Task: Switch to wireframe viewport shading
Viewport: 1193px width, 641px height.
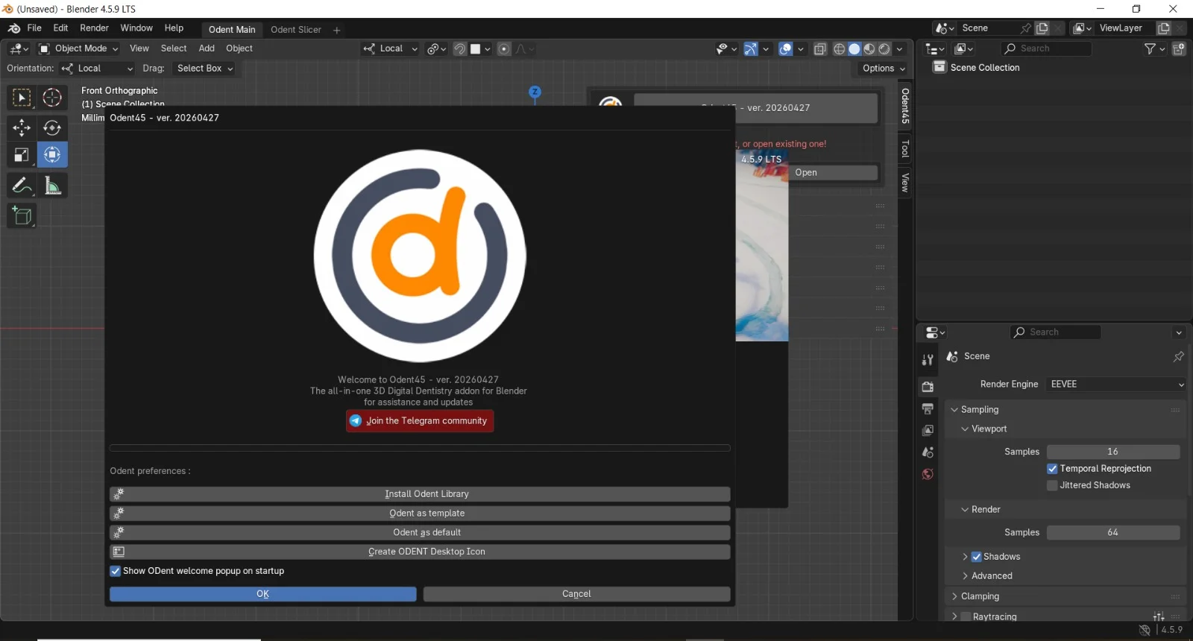Action: 840,49
